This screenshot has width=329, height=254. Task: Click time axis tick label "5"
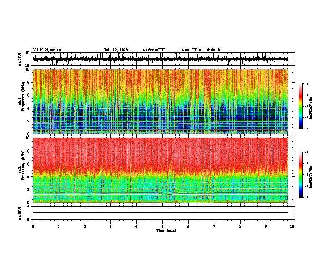[162, 227]
